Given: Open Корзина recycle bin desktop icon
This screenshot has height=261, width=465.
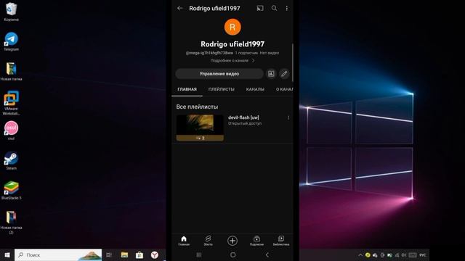Looking at the screenshot, I should 12,12.
